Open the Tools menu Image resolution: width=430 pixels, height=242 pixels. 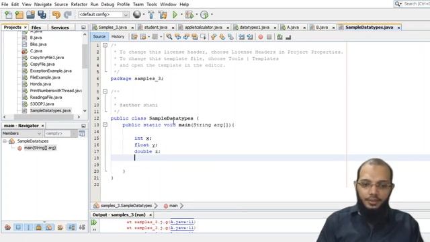tap(152, 5)
